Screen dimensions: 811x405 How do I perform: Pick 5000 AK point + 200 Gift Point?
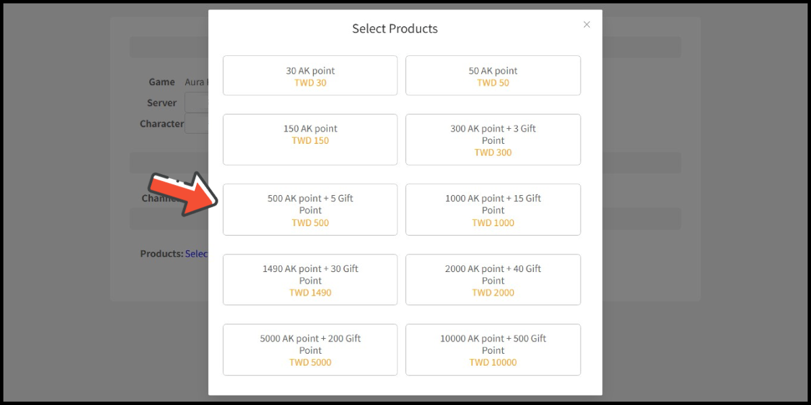pyautogui.click(x=310, y=350)
